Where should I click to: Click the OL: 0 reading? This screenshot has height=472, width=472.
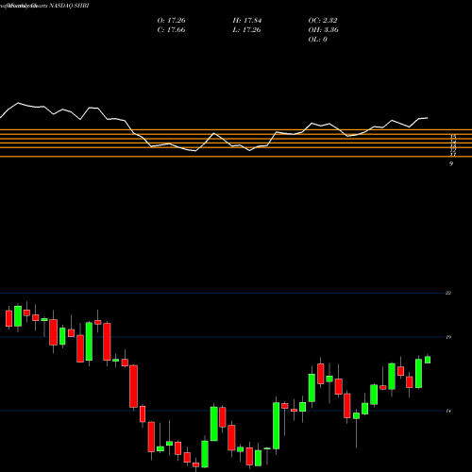(x=318, y=40)
